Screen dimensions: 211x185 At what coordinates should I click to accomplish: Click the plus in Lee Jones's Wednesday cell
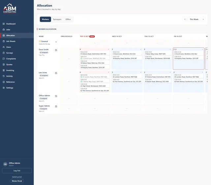(141, 72)
